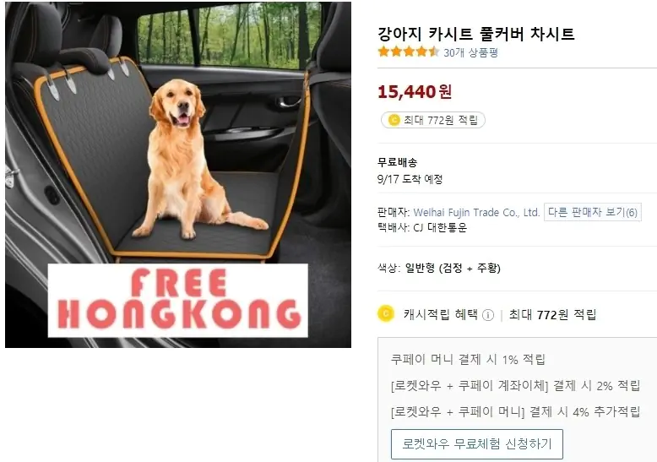Click the 쿠페이 머니 결제 시 1% 적립 line
657x462 pixels.
tap(468, 359)
